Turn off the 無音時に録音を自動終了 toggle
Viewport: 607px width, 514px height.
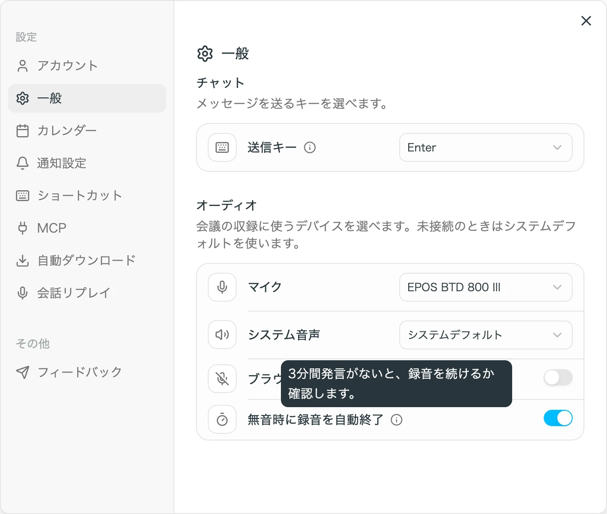click(558, 418)
